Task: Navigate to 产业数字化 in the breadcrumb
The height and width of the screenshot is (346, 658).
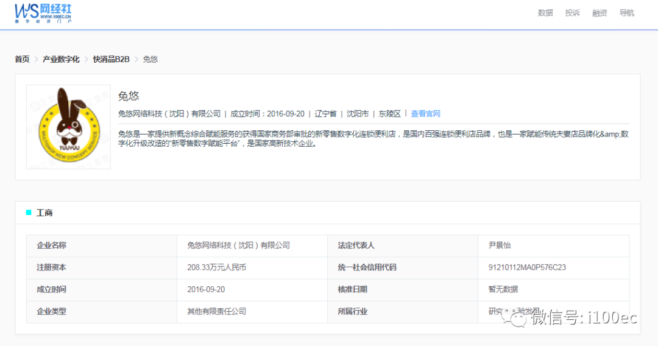Action: 61,59
